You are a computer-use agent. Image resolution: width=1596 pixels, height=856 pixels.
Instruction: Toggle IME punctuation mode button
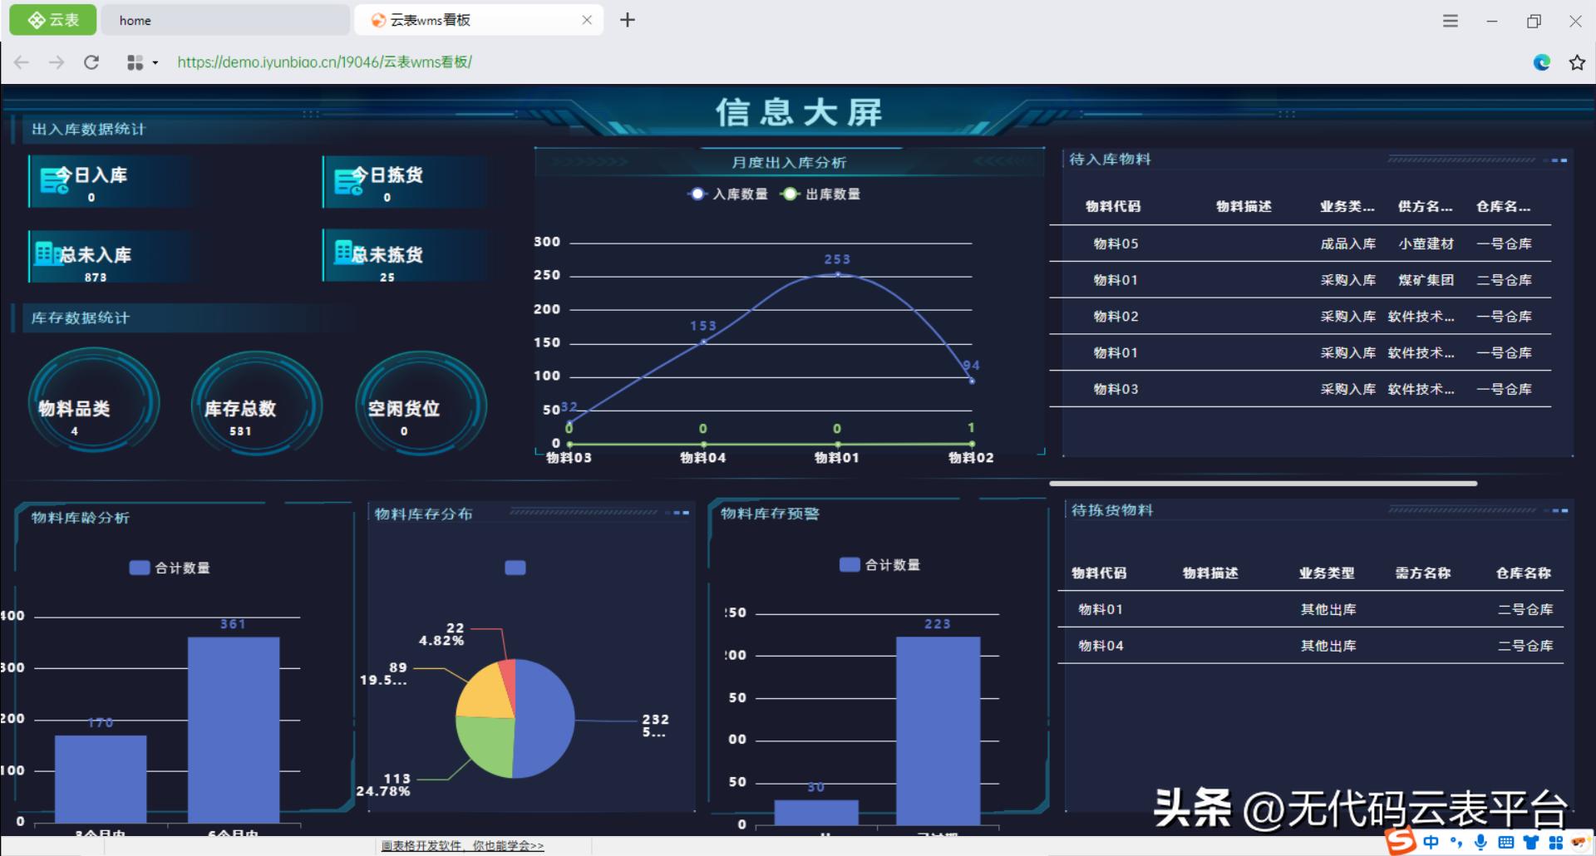[1456, 842]
